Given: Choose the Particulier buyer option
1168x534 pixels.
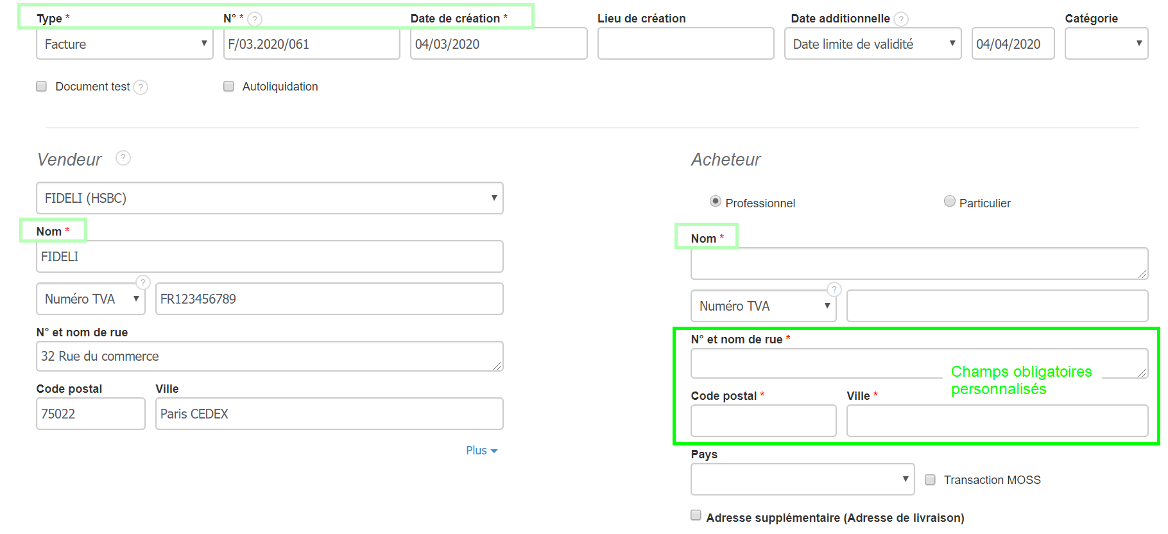Looking at the screenshot, I should pyautogui.click(x=950, y=202).
